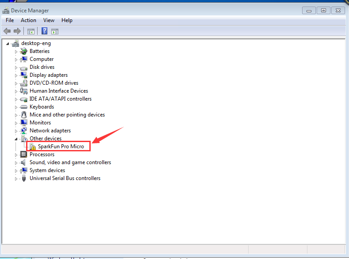Click the Back arrow toolbar icon
This screenshot has width=349, height=259.
point(7,31)
